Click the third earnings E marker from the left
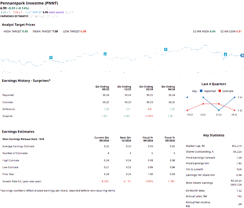The image size is (244, 208). [x=166, y=49]
